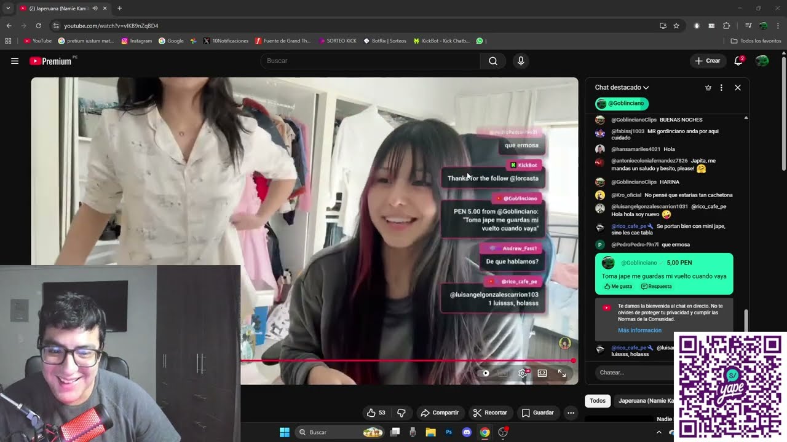Image resolution: width=787 pixels, height=442 pixels.
Task: Open the account avatar menu on YouTube
Action: 762,61
